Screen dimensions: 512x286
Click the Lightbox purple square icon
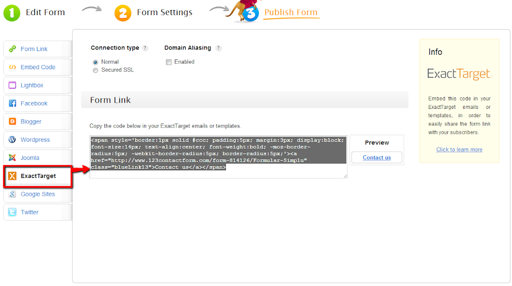pyautogui.click(x=13, y=85)
